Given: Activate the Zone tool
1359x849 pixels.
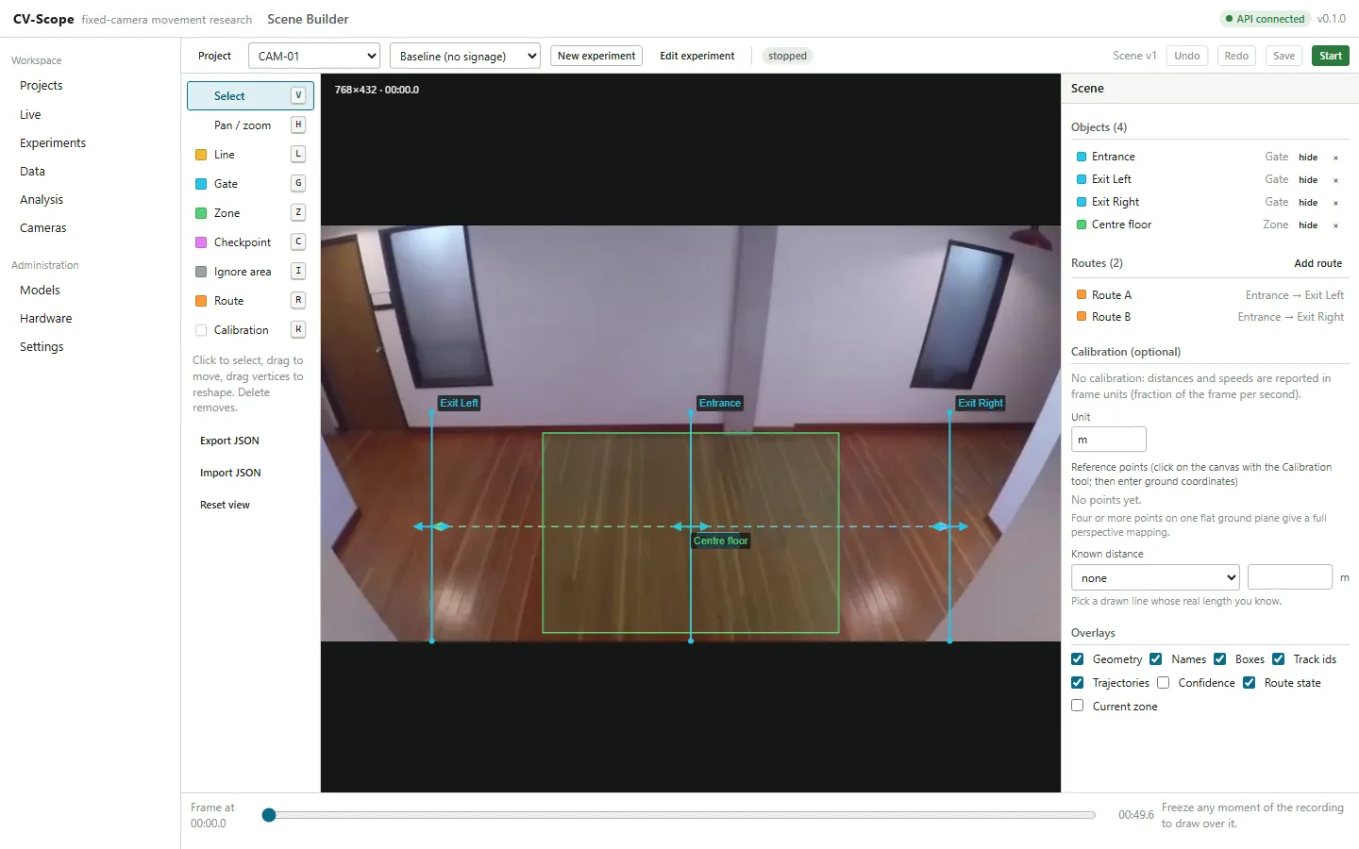Looking at the screenshot, I should pyautogui.click(x=250, y=213).
